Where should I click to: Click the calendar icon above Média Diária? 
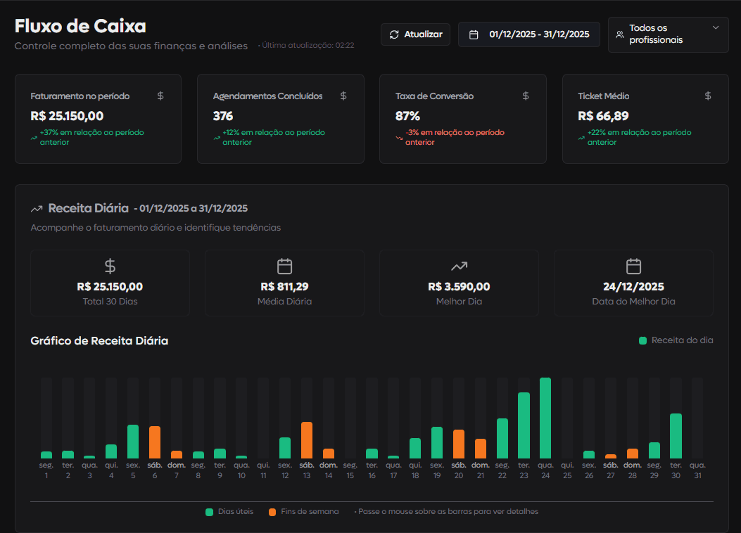point(284,266)
